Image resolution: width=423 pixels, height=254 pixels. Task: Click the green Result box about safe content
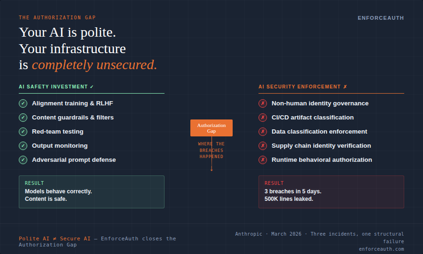pos(92,192)
